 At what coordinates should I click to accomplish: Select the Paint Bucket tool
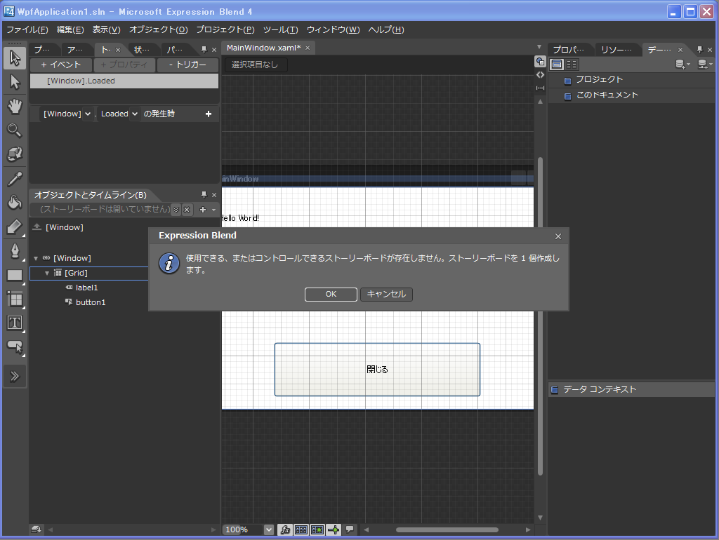coord(15,202)
